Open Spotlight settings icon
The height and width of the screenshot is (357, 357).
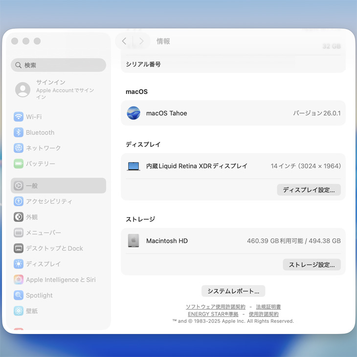(x=19, y=295)
